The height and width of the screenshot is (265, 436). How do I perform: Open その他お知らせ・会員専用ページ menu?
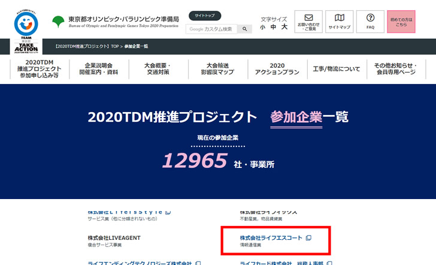click(x=396, y=69)
